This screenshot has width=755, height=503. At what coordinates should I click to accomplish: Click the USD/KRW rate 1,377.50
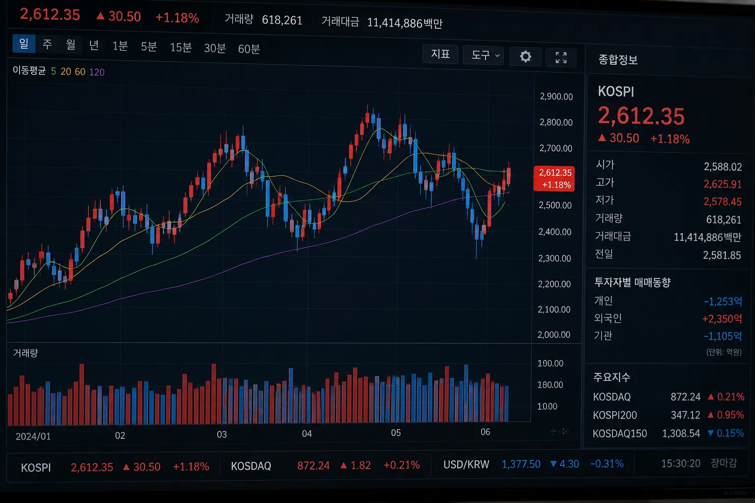pyautogui.click(x=521, y=464)
